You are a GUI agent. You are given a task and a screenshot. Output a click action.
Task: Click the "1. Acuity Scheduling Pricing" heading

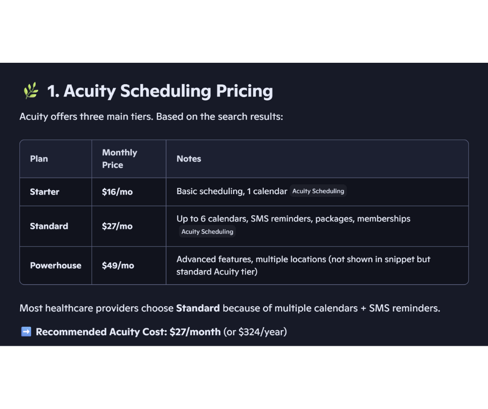160,91
